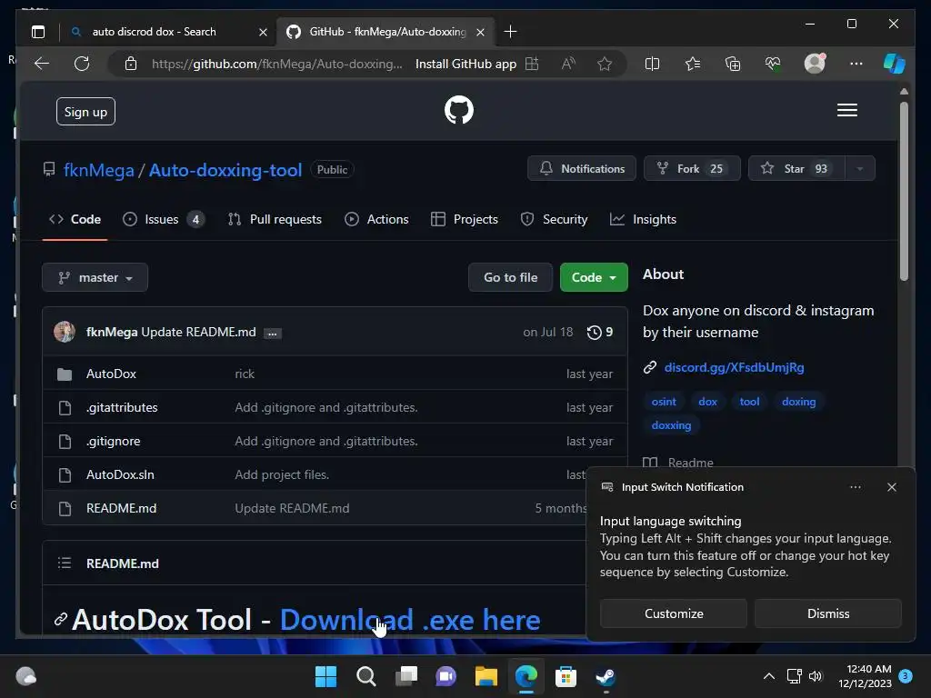Switch to 'auto discrod dox - Search' tab

point(155,32)
